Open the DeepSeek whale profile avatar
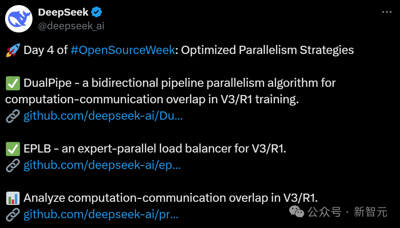Image resolution: width=400 pixels, height=228 pixels. click(19, 19)
